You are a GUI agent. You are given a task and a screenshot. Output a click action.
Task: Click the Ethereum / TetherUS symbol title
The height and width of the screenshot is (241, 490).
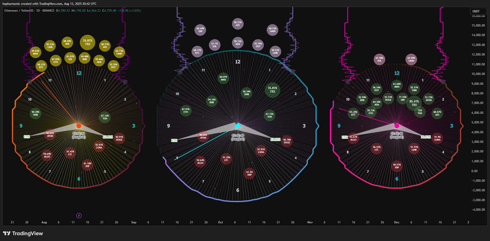tap(19, 11)
